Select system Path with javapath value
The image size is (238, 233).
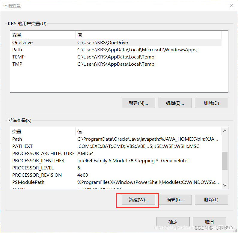coord(116,139)
